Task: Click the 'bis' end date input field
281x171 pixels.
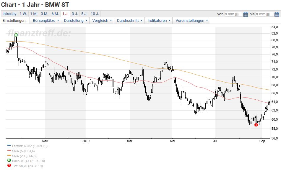Action: click(265, 14)
